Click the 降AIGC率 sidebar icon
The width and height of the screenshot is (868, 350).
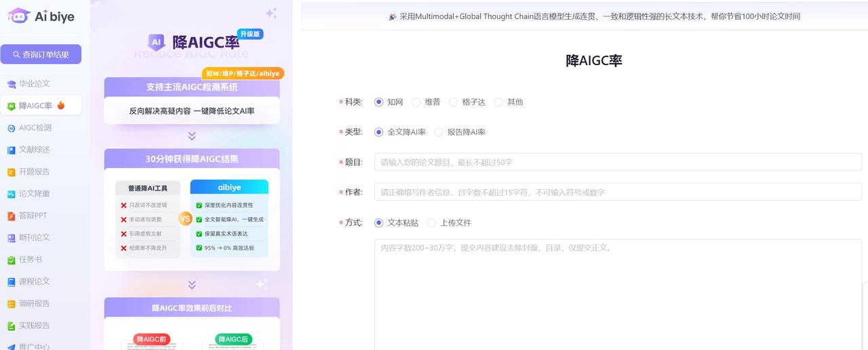click(11, 106)
